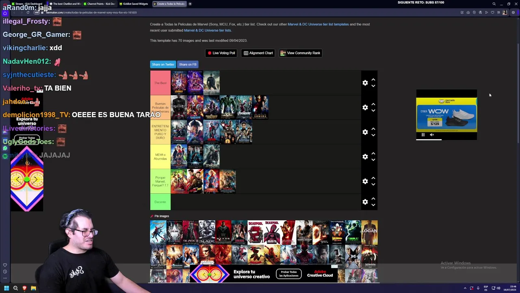Open the Windows Start menu
This screenshot has width=520, height=293.
6,288
